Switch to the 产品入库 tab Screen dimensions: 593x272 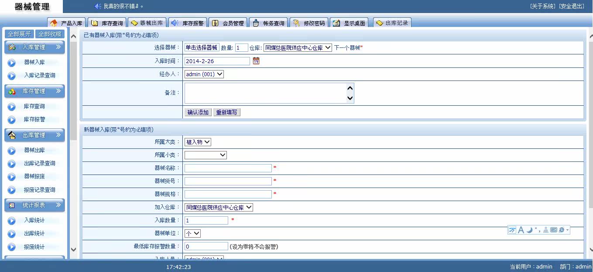click(x=67, y=23)
